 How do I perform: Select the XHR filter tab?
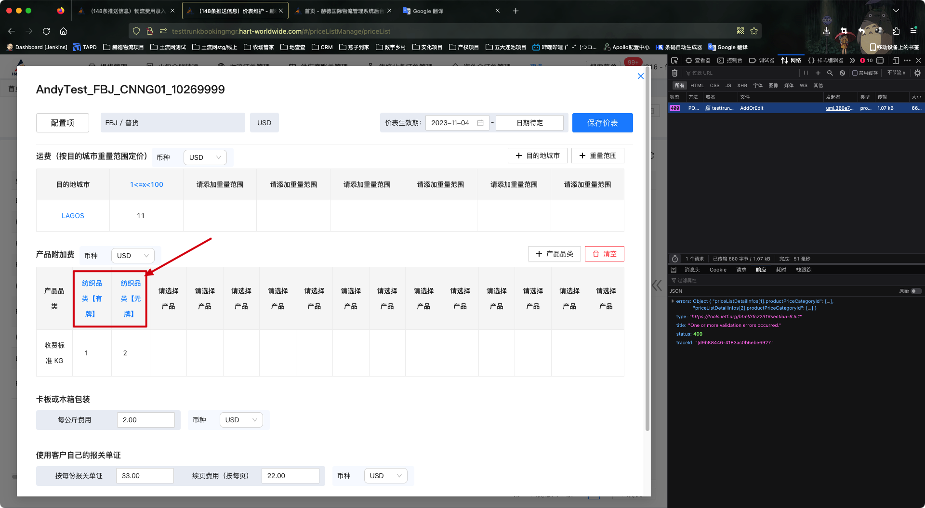[x=742, y=86]
